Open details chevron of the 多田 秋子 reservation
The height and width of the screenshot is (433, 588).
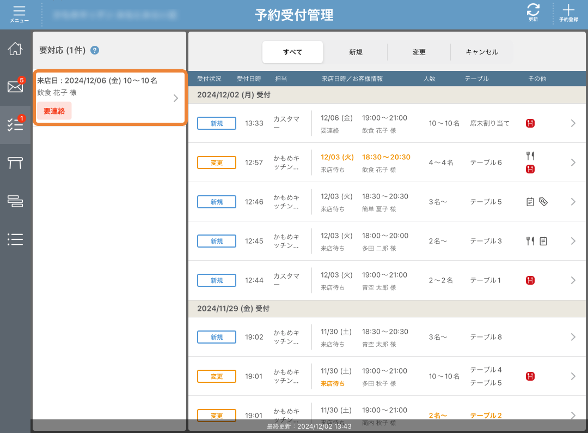[x=573, y=376]
